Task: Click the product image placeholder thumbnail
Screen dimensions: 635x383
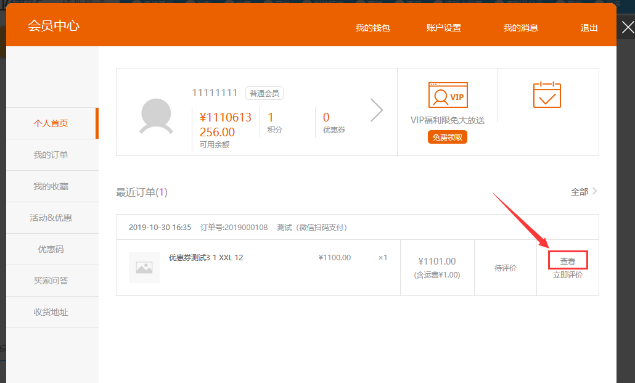Action: point(144,268)
